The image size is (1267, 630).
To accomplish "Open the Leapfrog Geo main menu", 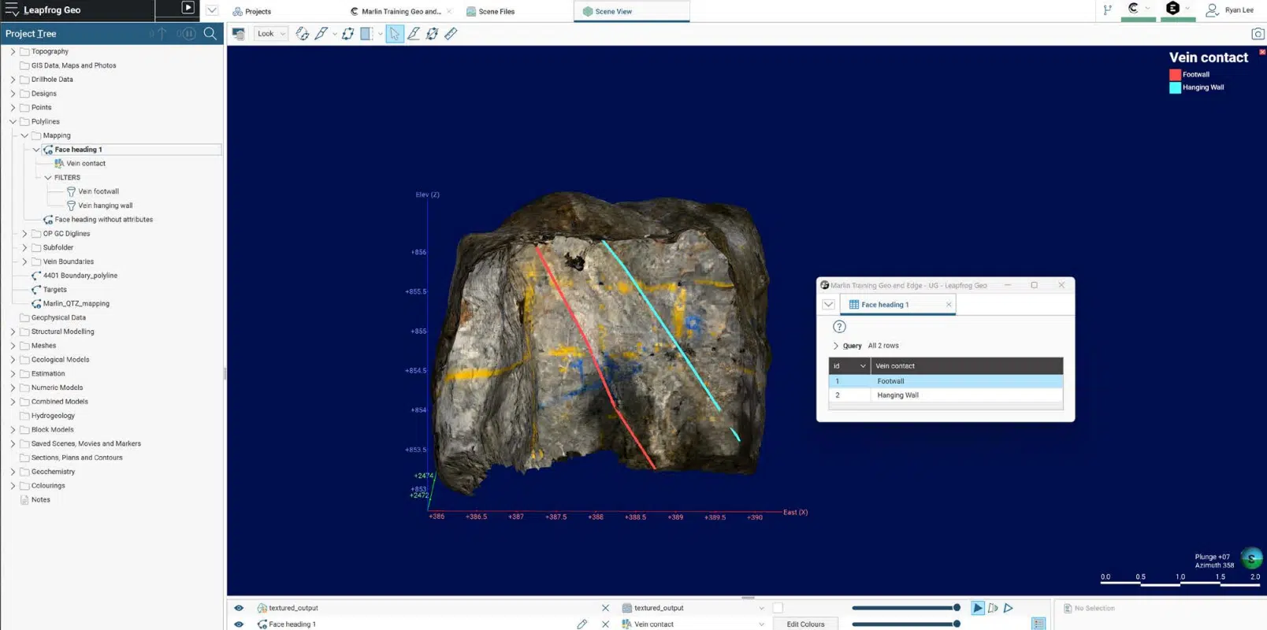I will (12, 10).
